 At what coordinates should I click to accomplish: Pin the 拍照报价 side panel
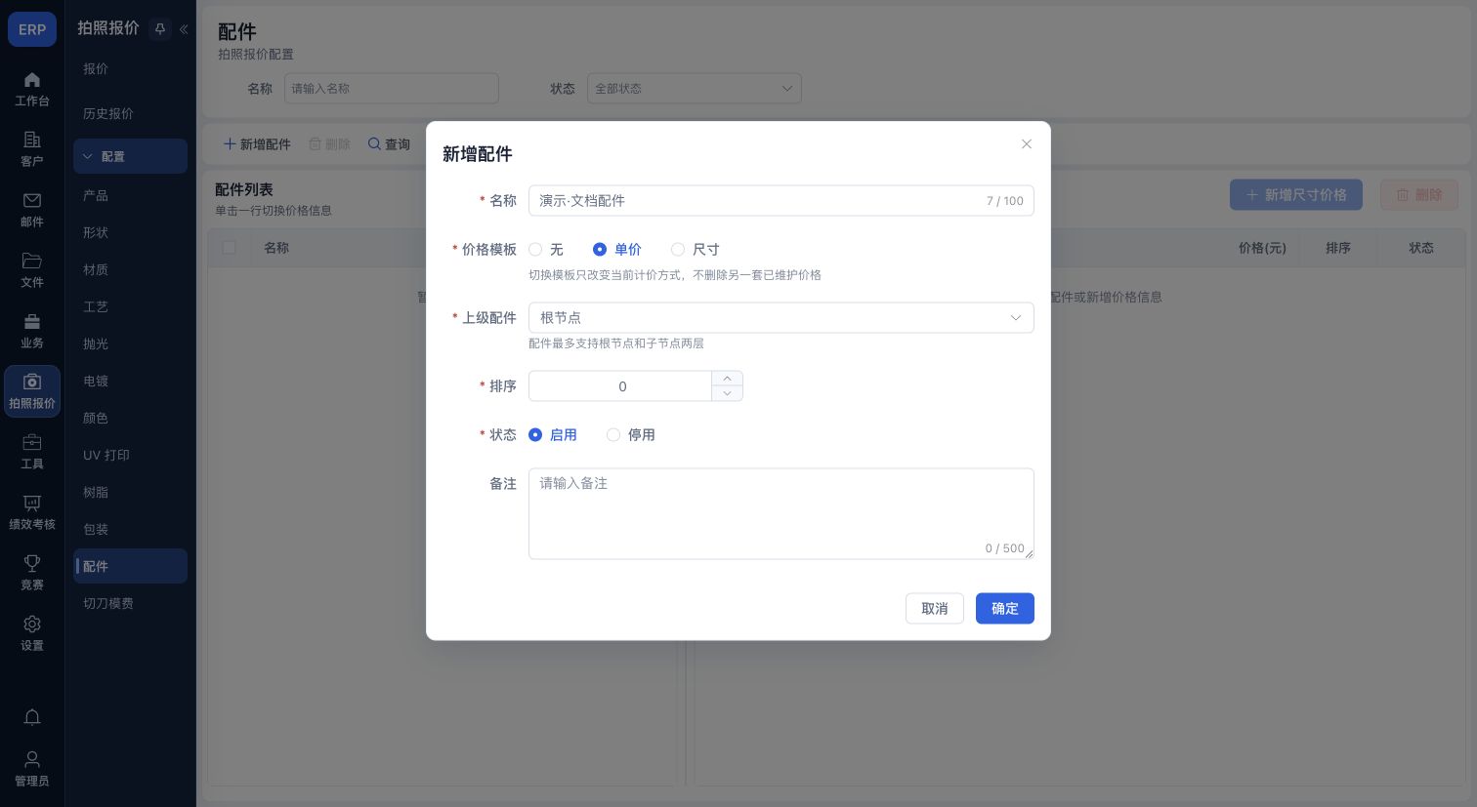160,29
